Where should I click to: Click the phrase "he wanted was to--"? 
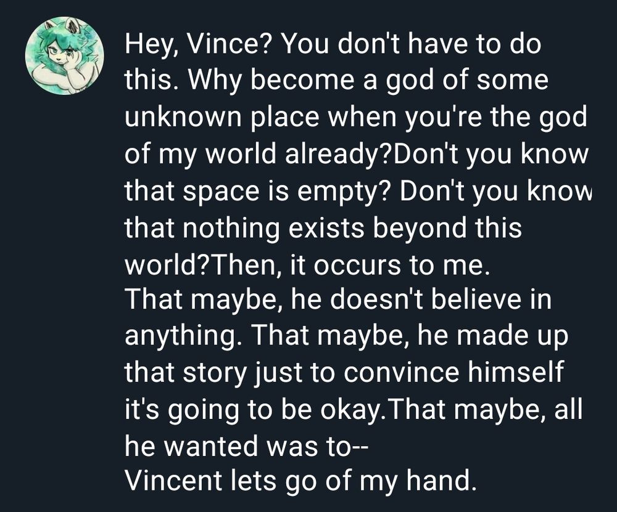(246, 446)
